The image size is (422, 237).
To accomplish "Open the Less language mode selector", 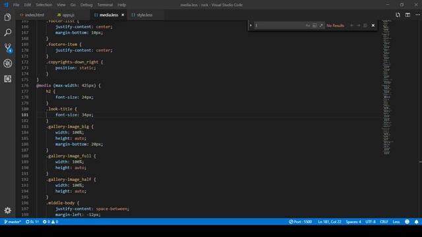I will pos(396,222).
